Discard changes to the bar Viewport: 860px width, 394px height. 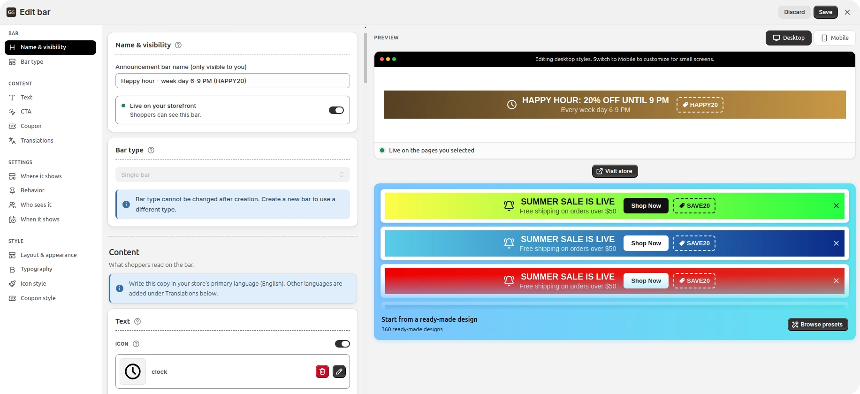click(794, 12)
